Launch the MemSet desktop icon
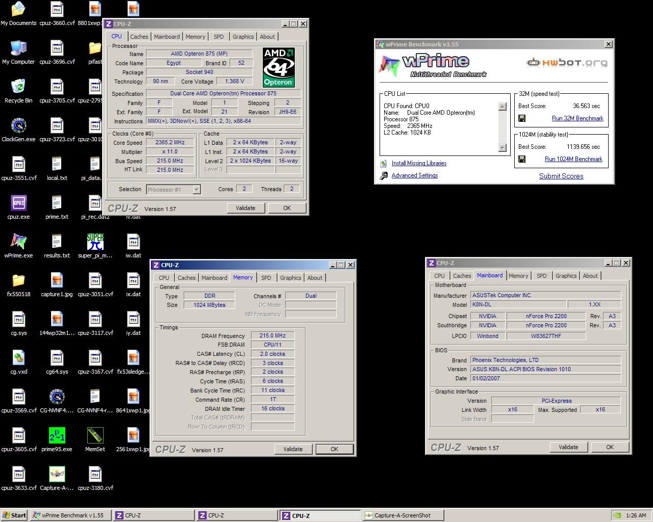 pos(95,439)
